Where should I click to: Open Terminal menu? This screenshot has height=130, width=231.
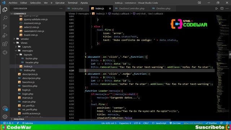(73, 3)
